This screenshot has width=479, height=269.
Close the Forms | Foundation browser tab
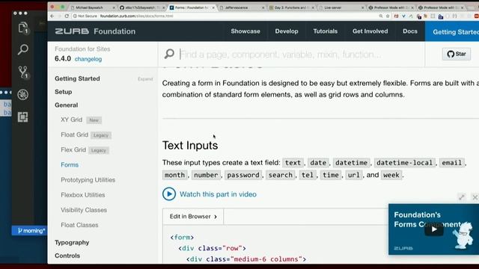tap(213, 7)
